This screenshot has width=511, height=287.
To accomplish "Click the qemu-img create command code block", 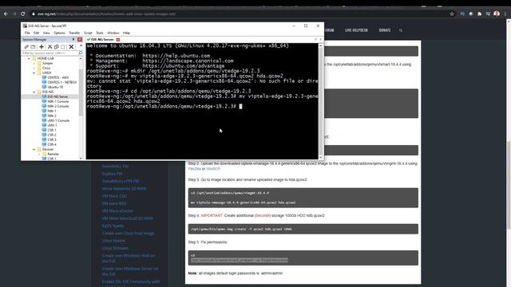I will [303, 229].
